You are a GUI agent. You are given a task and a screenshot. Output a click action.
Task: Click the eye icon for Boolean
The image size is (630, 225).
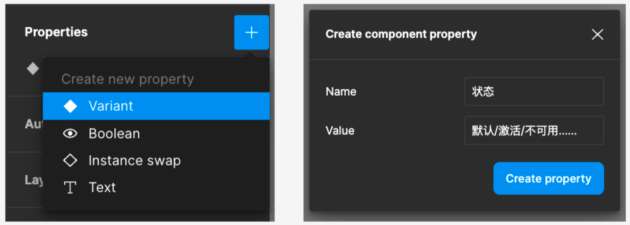point(70,134)
